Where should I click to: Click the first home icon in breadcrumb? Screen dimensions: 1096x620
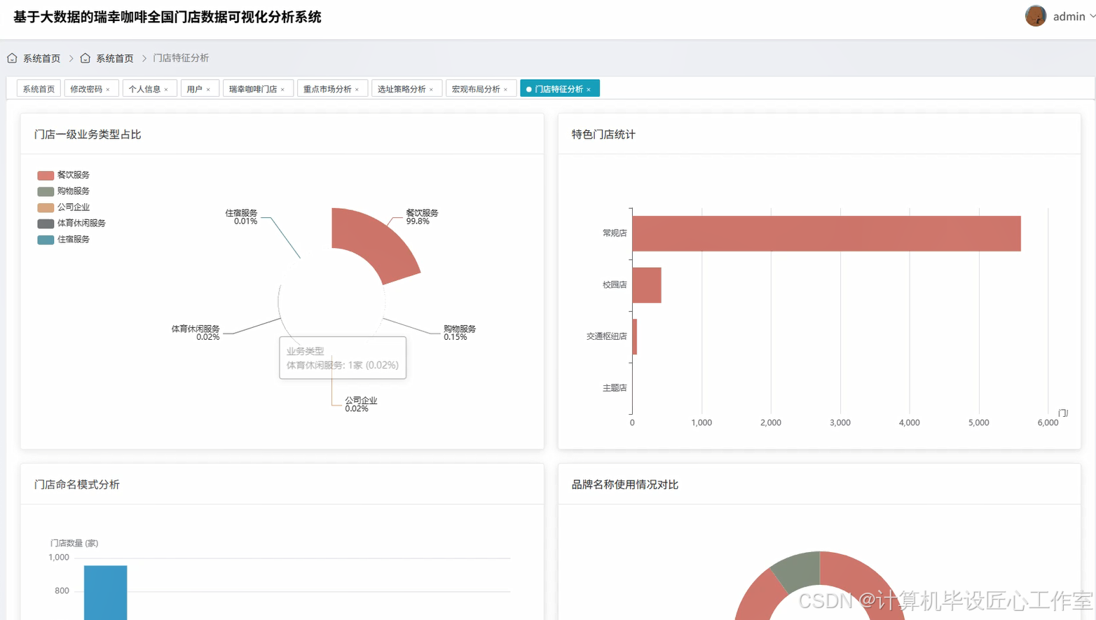(x=12, y=58)
